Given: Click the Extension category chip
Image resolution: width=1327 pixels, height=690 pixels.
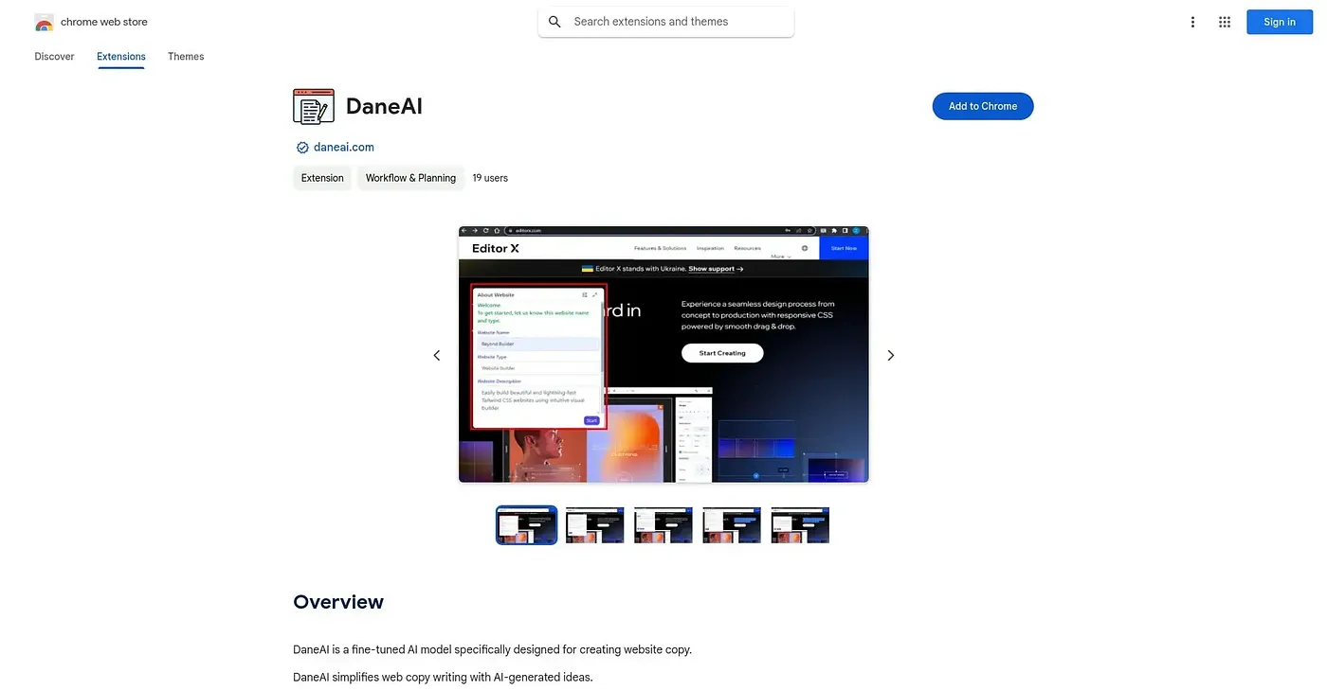Looking at the screenshot, I should pos(322,178).
